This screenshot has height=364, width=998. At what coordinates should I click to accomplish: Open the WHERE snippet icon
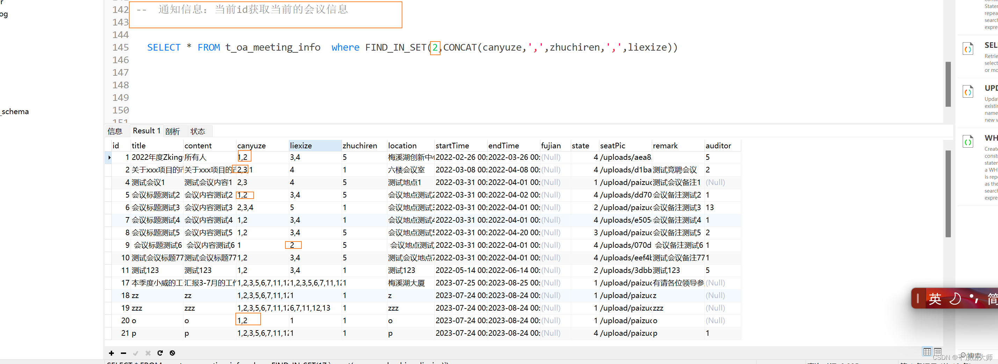(x=968, y=141)
